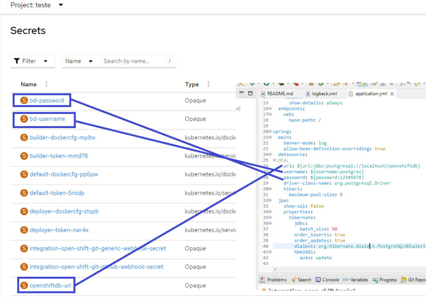Collapse the spring block at line 20
426x302 pixels.
click(x=270, y=131)
